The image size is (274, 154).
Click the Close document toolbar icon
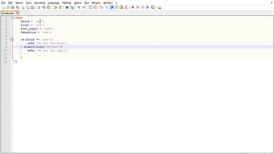point(23,7)
